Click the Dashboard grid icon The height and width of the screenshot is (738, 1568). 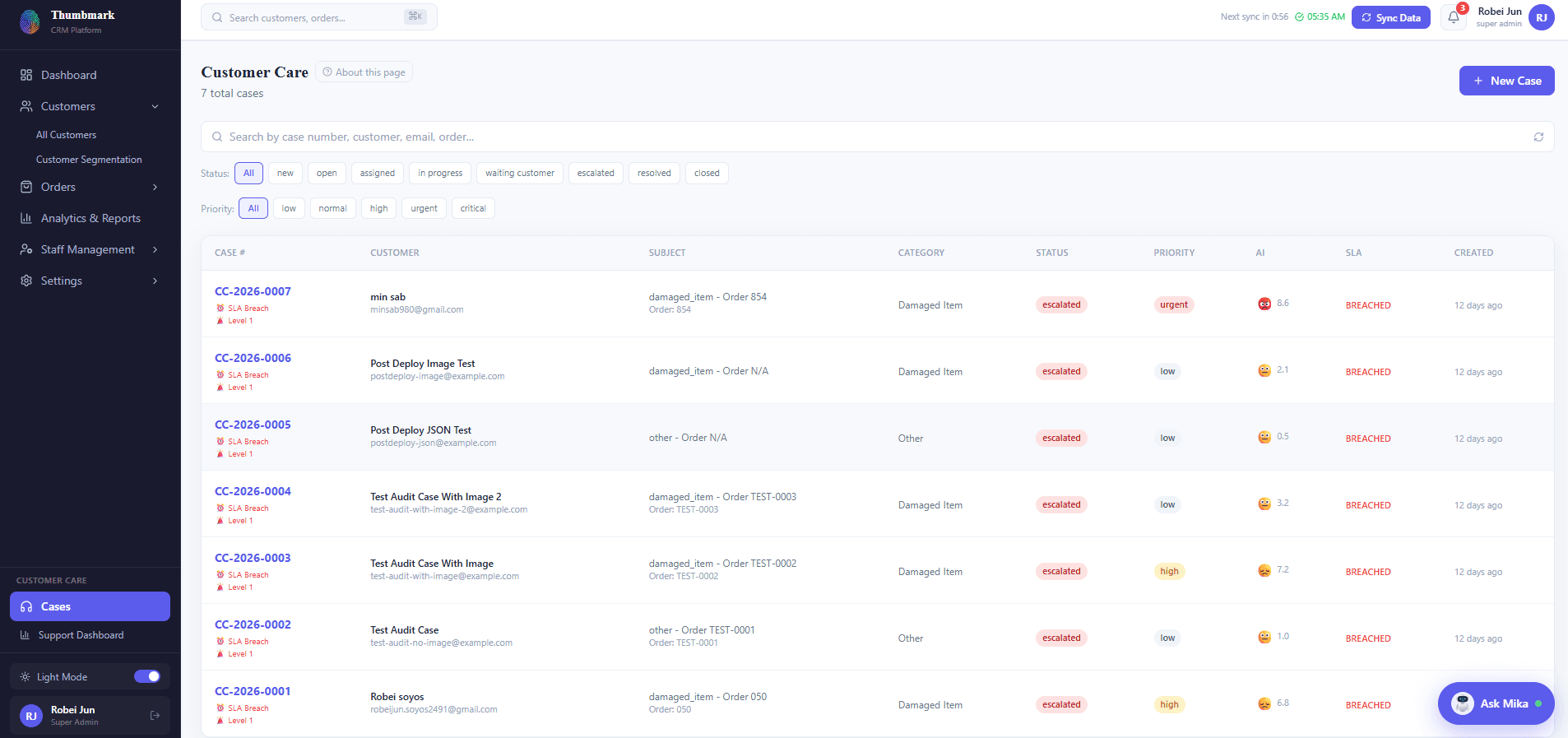[26, 75]
